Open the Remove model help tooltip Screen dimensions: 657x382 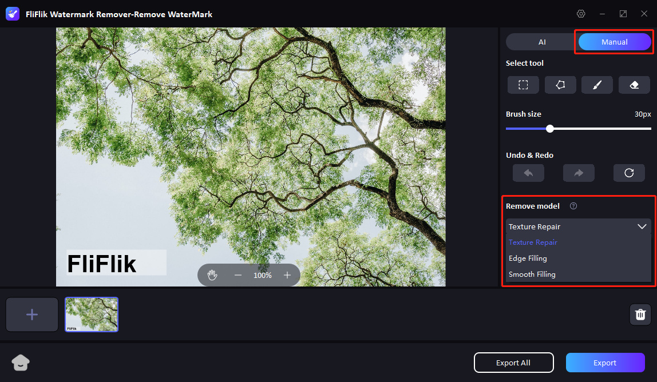[573, 206]
